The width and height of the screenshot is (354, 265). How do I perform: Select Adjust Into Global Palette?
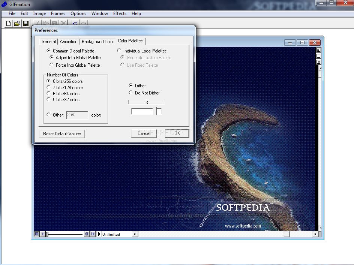coord(75,58)
